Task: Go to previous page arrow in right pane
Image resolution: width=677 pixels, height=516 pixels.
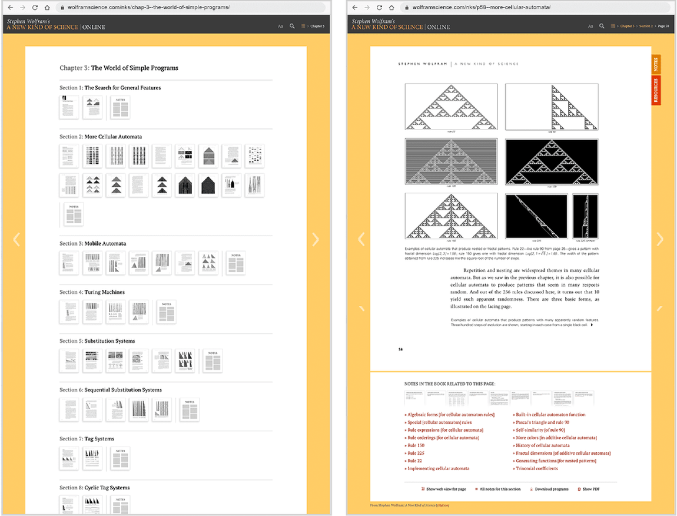Action: (x=361, y=239)
